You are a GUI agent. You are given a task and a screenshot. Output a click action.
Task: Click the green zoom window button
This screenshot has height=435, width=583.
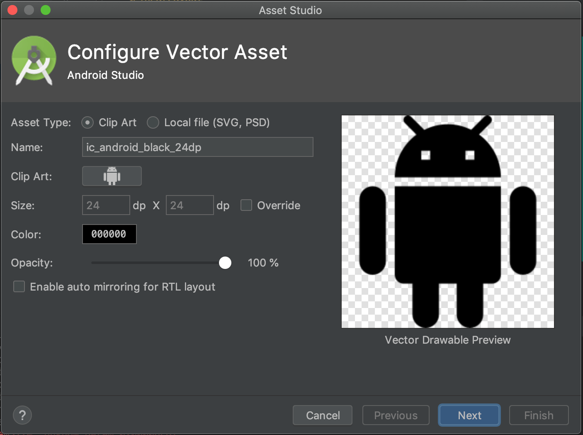point(46,10)
